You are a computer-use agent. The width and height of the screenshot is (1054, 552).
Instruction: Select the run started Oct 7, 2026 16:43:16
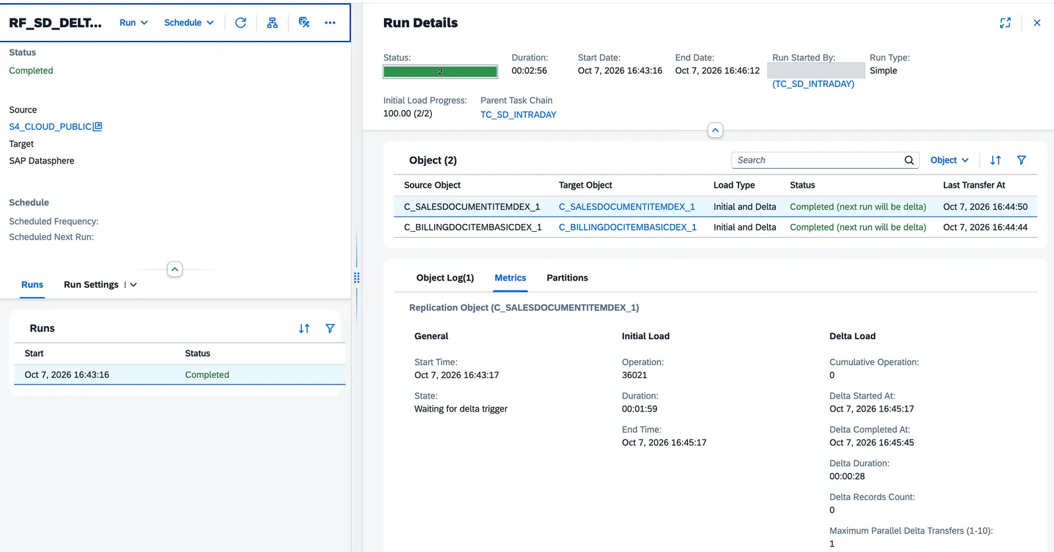pyautogui.click(x=180, y=375)
